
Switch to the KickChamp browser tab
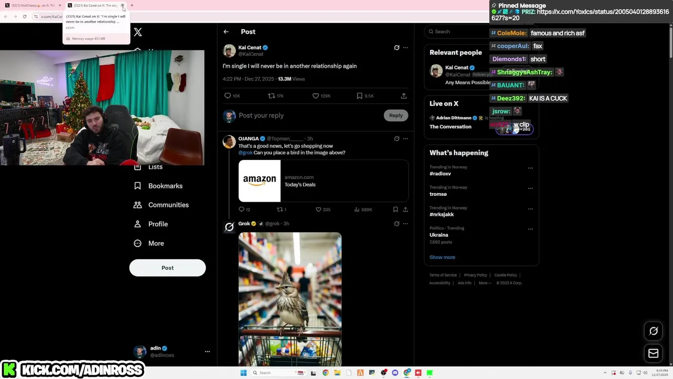click(33, 5)
